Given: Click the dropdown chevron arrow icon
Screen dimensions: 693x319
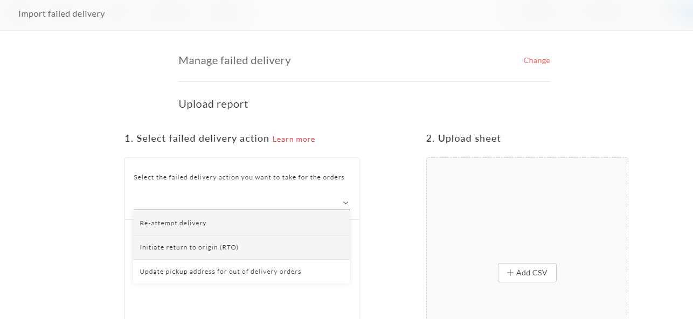Looking at the screenshot, I should (x=345, y=203).
